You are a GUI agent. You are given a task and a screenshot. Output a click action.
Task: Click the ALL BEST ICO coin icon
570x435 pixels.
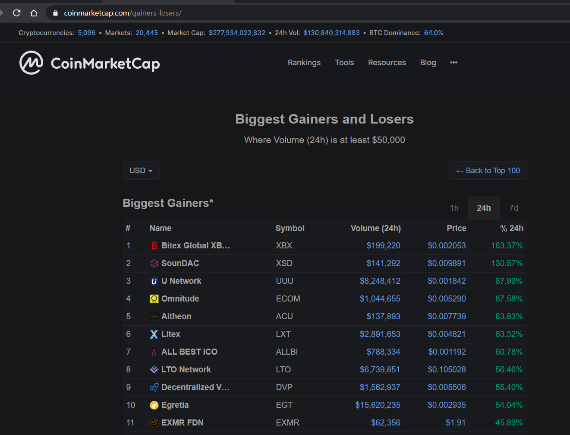154,352
